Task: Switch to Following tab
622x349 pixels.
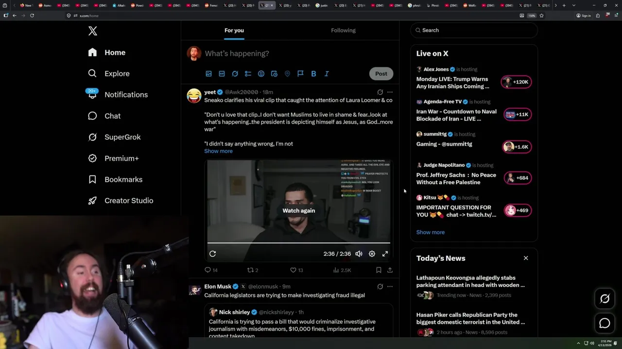Action: coord(343,31)
